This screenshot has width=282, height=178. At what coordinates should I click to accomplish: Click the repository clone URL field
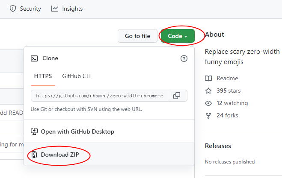tap(99, 96)
